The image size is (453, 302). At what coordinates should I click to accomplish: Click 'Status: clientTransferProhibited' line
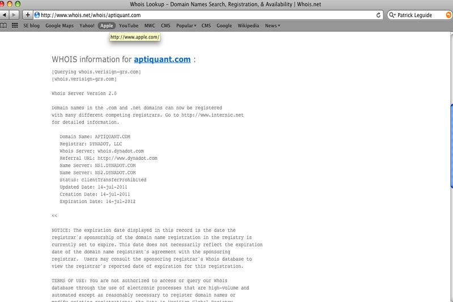tap(103, 180)
